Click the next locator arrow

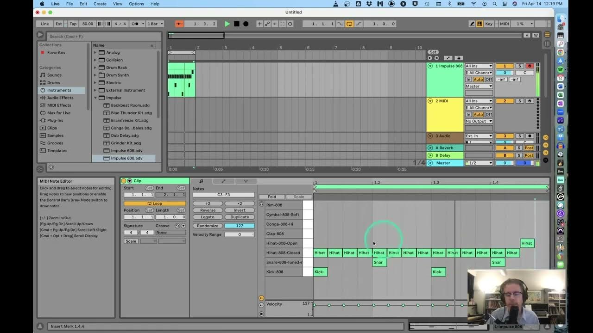(436, 58)
